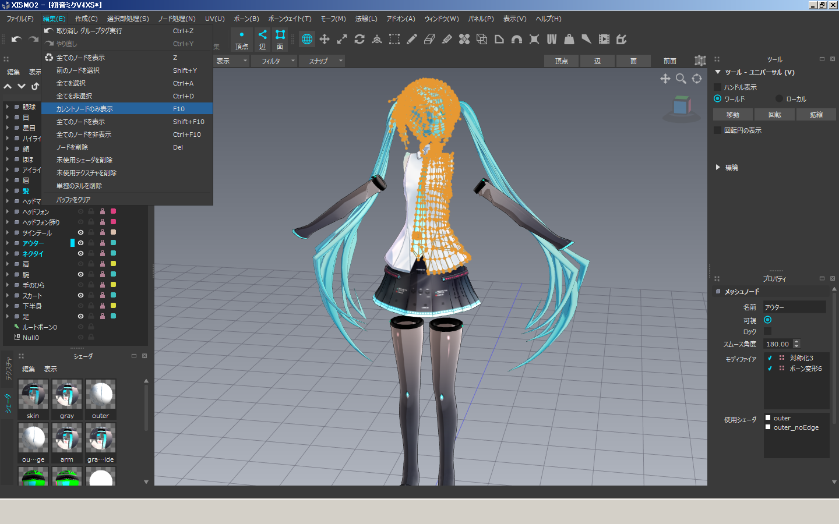The image size is (839, 524).
Task: Collapse the ツール - ユニバーサル section
Action: pos(718,72)
